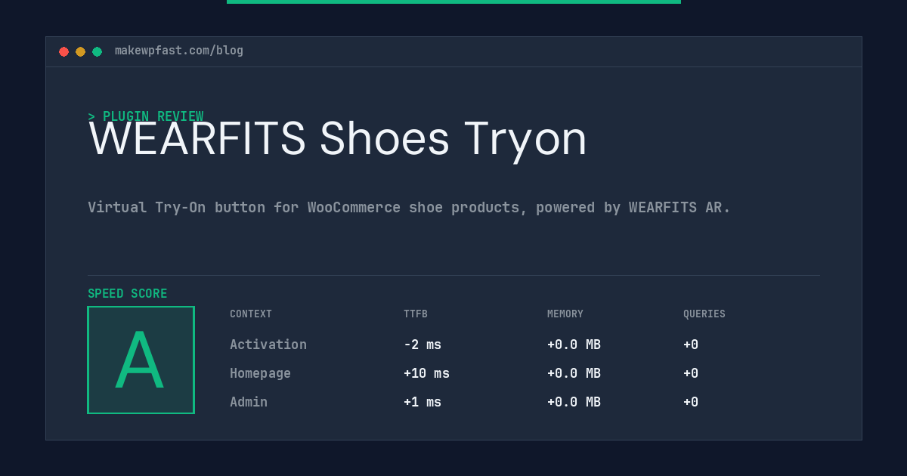Click the '-2 ms' TTFB value
Screen dimensions: 907x476
pos(423,345)
